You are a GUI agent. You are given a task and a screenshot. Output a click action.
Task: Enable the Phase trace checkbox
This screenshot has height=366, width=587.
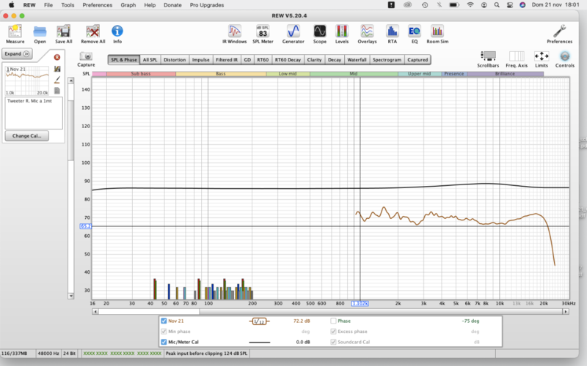[x=334, y=321]
